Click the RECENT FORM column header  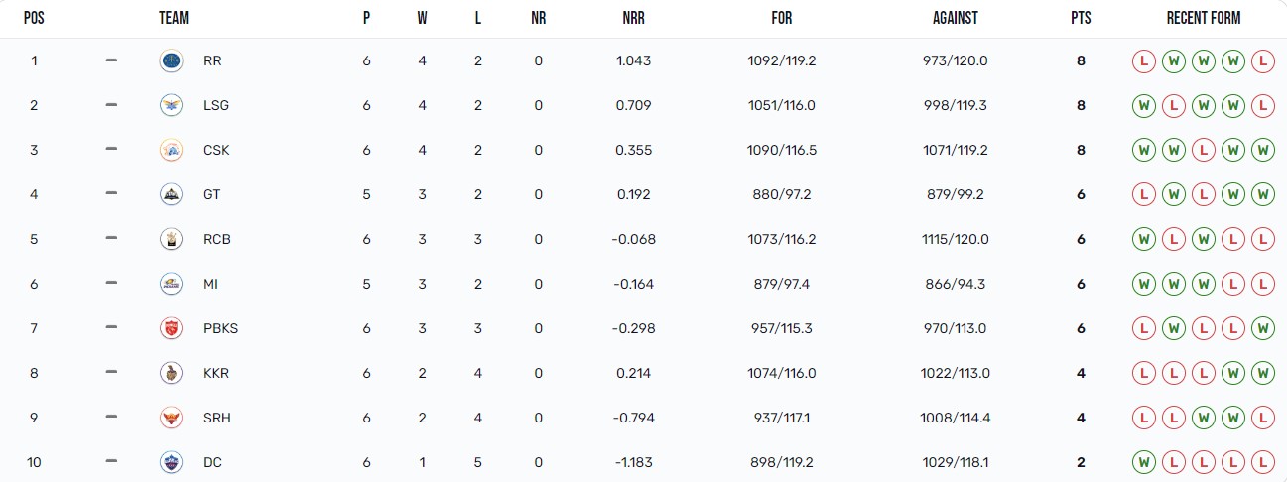coord(1204,18)
